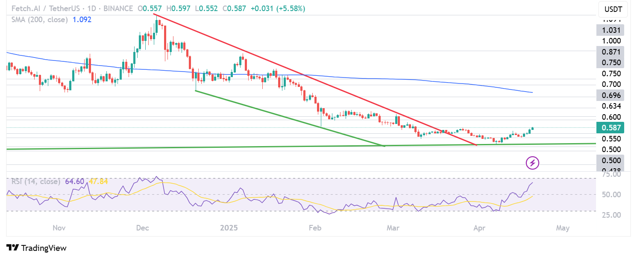Image resolution: width=637 pixels, height=259 pixels.
Task: Click the RSI value 64.60
Action: point(74,181)
